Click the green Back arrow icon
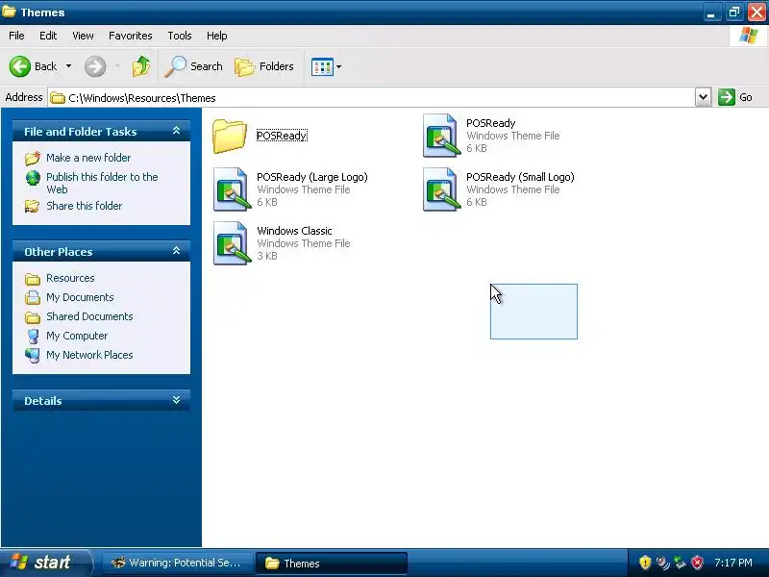Screen dimensions: 769x577 point(19,66)
